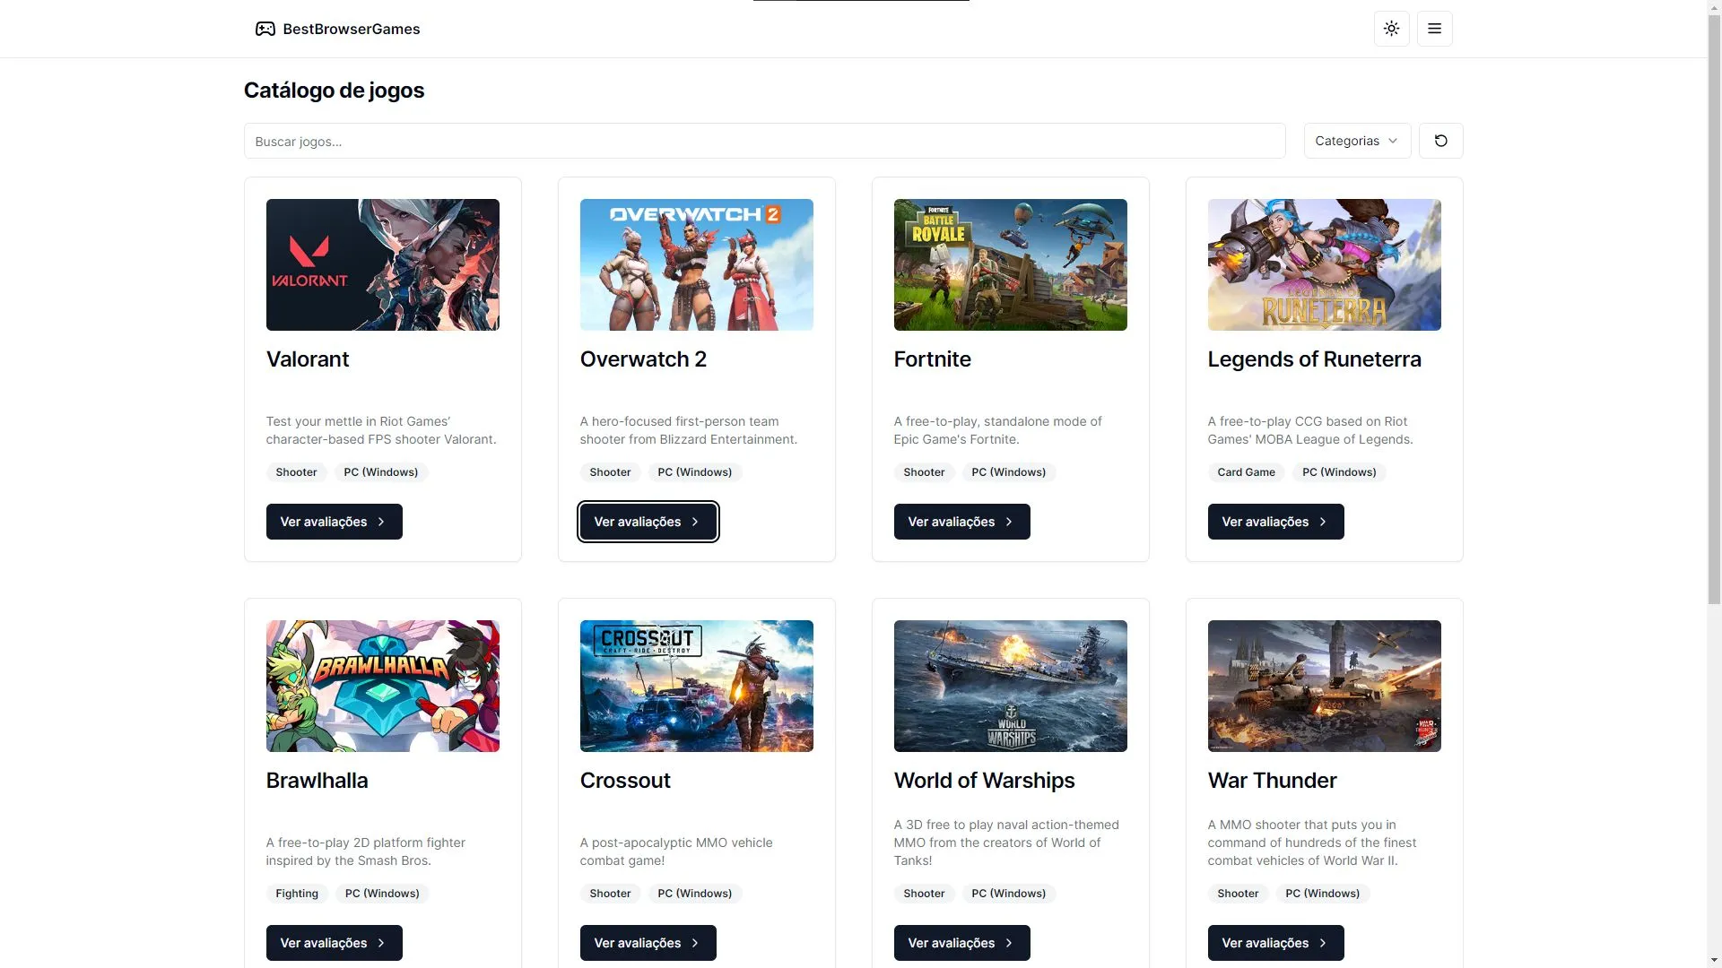Click the Shooter tag on Overwatch 2

tap(609, 472)
